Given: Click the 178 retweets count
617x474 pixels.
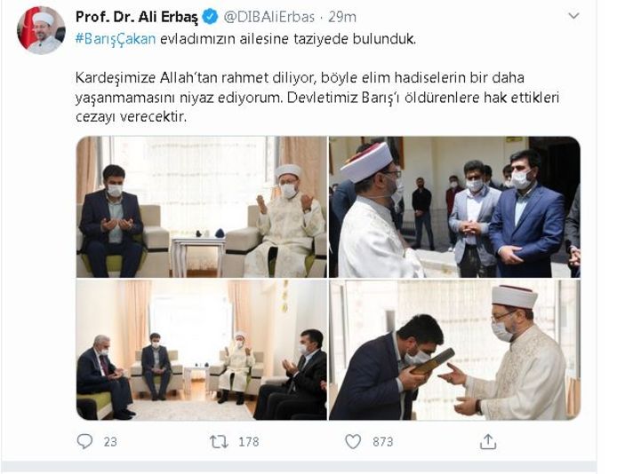Looking at the screenshot, I should point(249,442).
